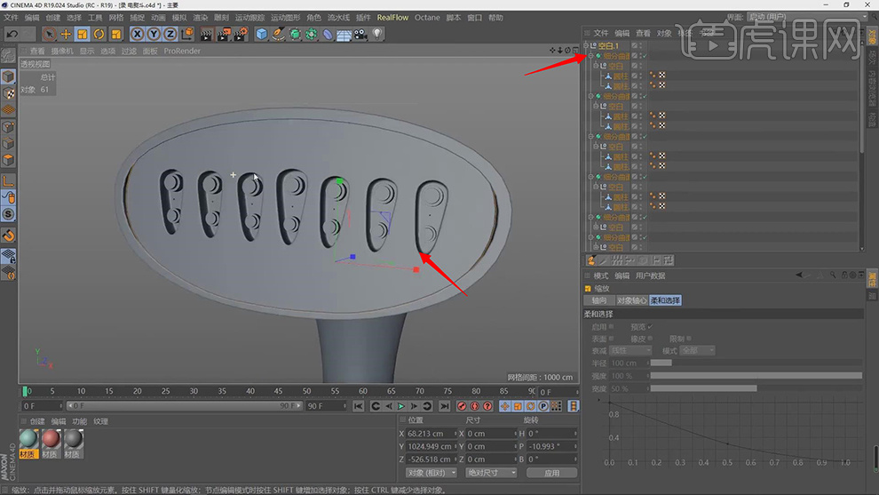Enable the 启用 soft selection checkbox
Viewport: 879px width, 495px height.
tap(612, 327)
